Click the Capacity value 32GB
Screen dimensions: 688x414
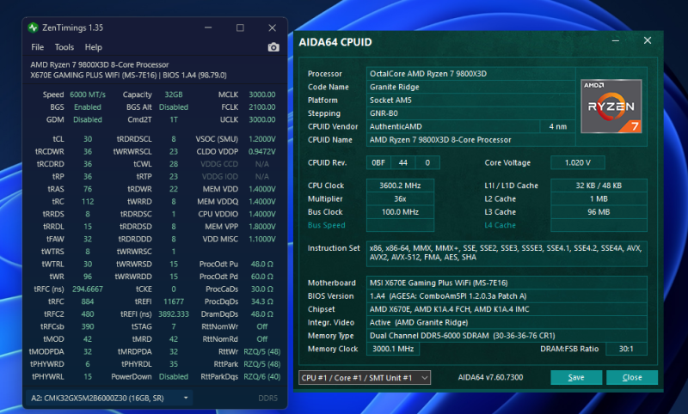click(174, 94)
